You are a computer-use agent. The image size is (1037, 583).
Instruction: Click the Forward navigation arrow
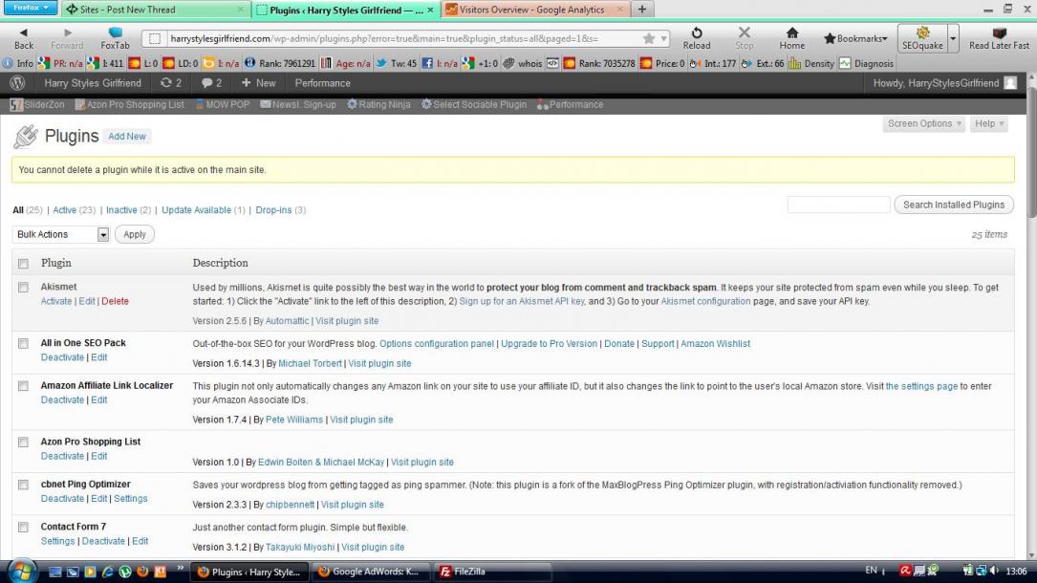(67, 38)
